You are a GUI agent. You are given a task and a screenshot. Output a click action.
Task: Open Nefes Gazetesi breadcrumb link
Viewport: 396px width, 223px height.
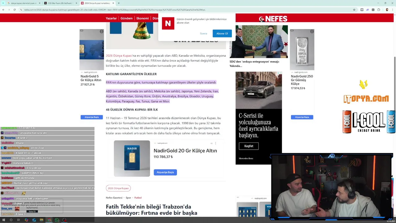point(114,198)
